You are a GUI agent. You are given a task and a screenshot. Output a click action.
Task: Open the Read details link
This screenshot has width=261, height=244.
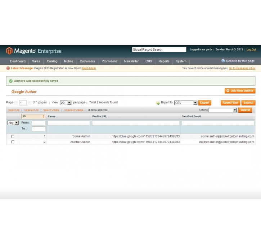[x=89, y=68]
